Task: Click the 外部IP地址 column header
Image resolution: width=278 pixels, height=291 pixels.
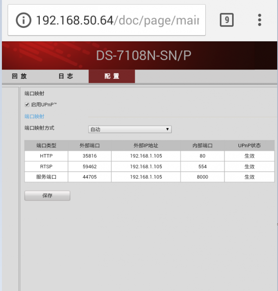Action: coord(146,145)
